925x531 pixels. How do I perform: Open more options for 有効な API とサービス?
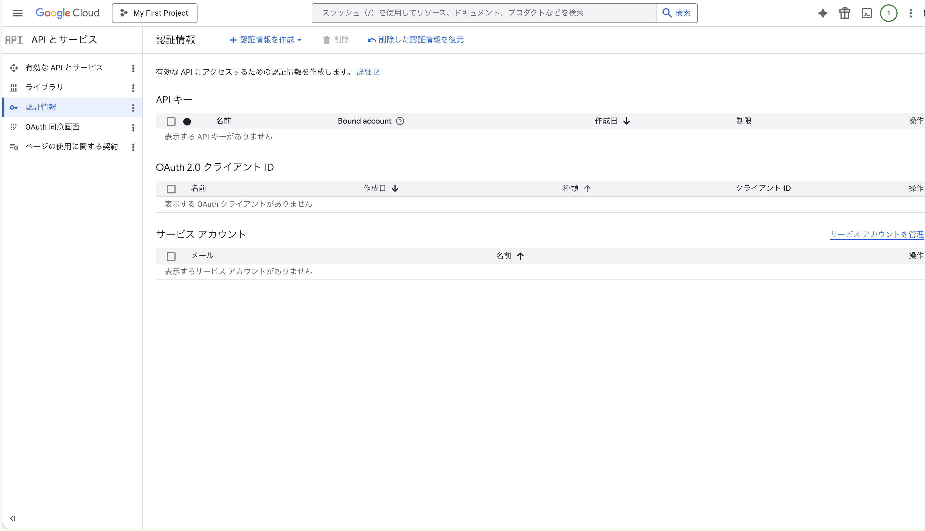[x=133, y=68]
